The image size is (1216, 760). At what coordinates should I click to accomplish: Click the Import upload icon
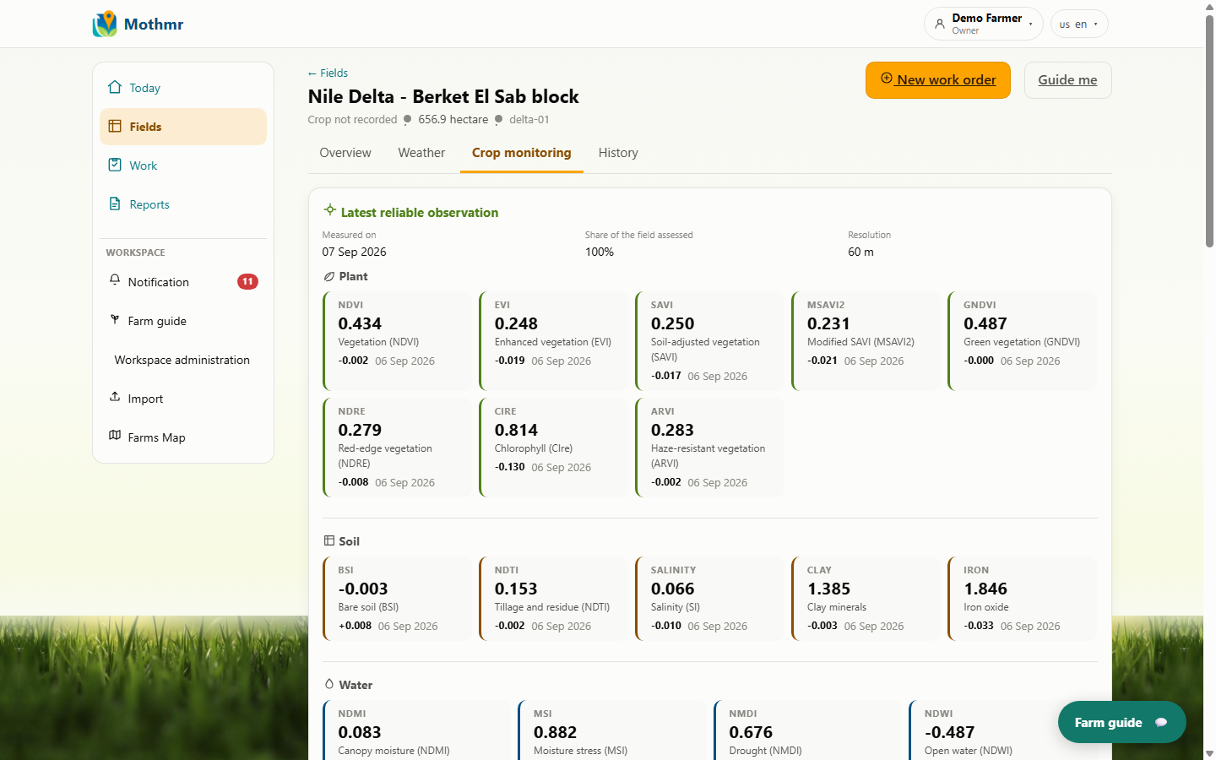(x=115, y=397)
